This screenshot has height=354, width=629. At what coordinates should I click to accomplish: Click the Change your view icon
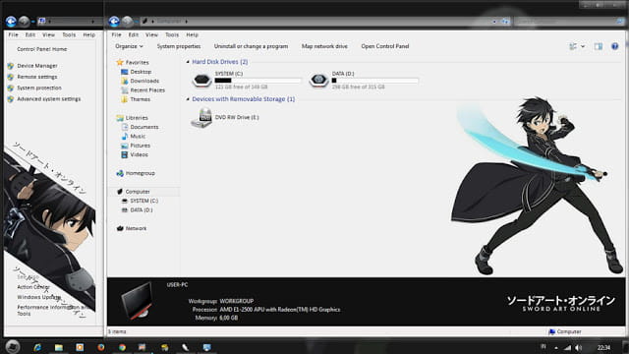coord(573,46)
